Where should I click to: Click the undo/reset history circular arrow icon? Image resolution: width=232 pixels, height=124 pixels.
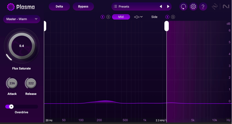click(184, 7)
